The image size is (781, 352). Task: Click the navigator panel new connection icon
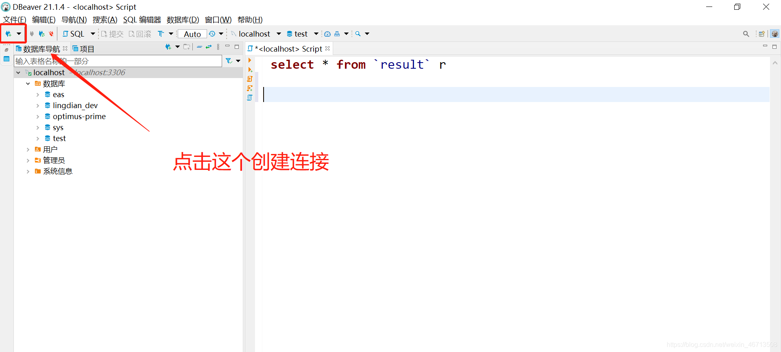[168, 47]
